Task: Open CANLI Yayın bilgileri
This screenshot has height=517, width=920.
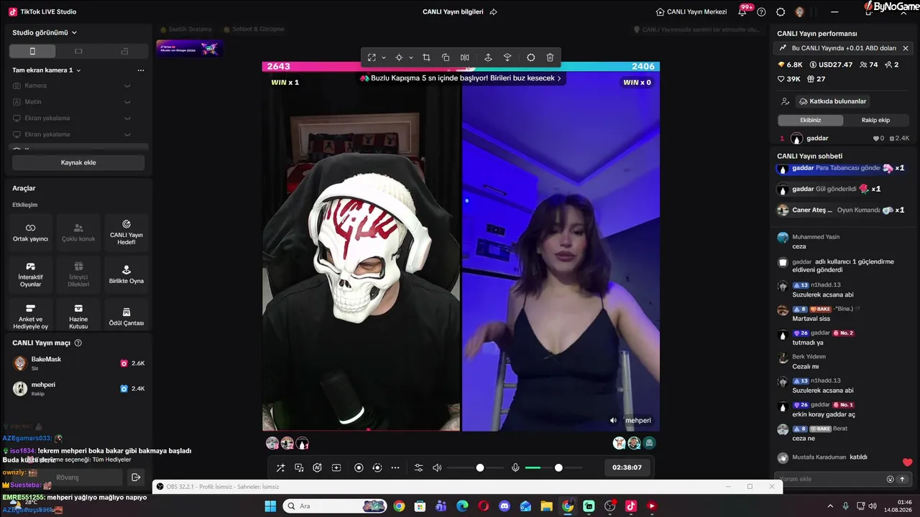Action: point(460,11)
